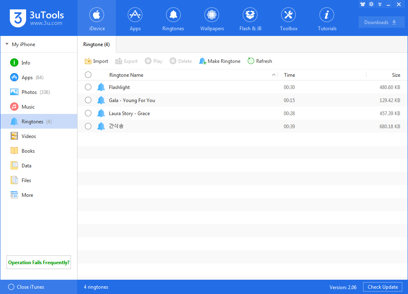Sort by Size column header
This screenshot has width=408, height=294.
396,75
